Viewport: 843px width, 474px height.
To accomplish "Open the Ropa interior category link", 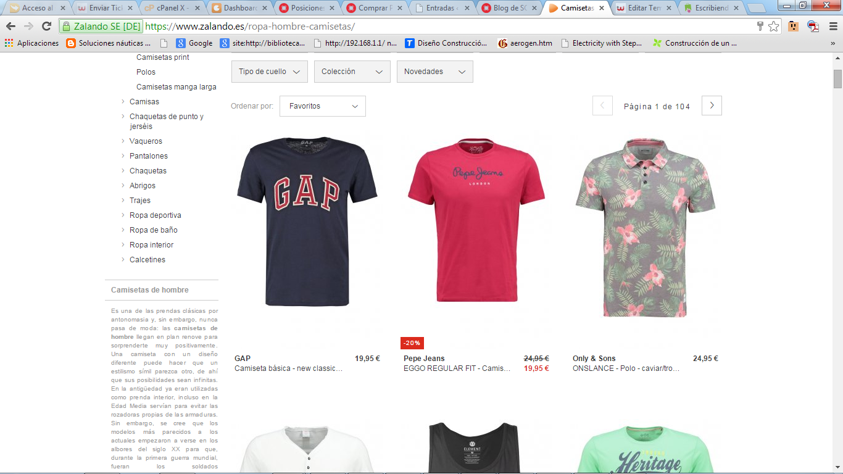I will [152, 245].
